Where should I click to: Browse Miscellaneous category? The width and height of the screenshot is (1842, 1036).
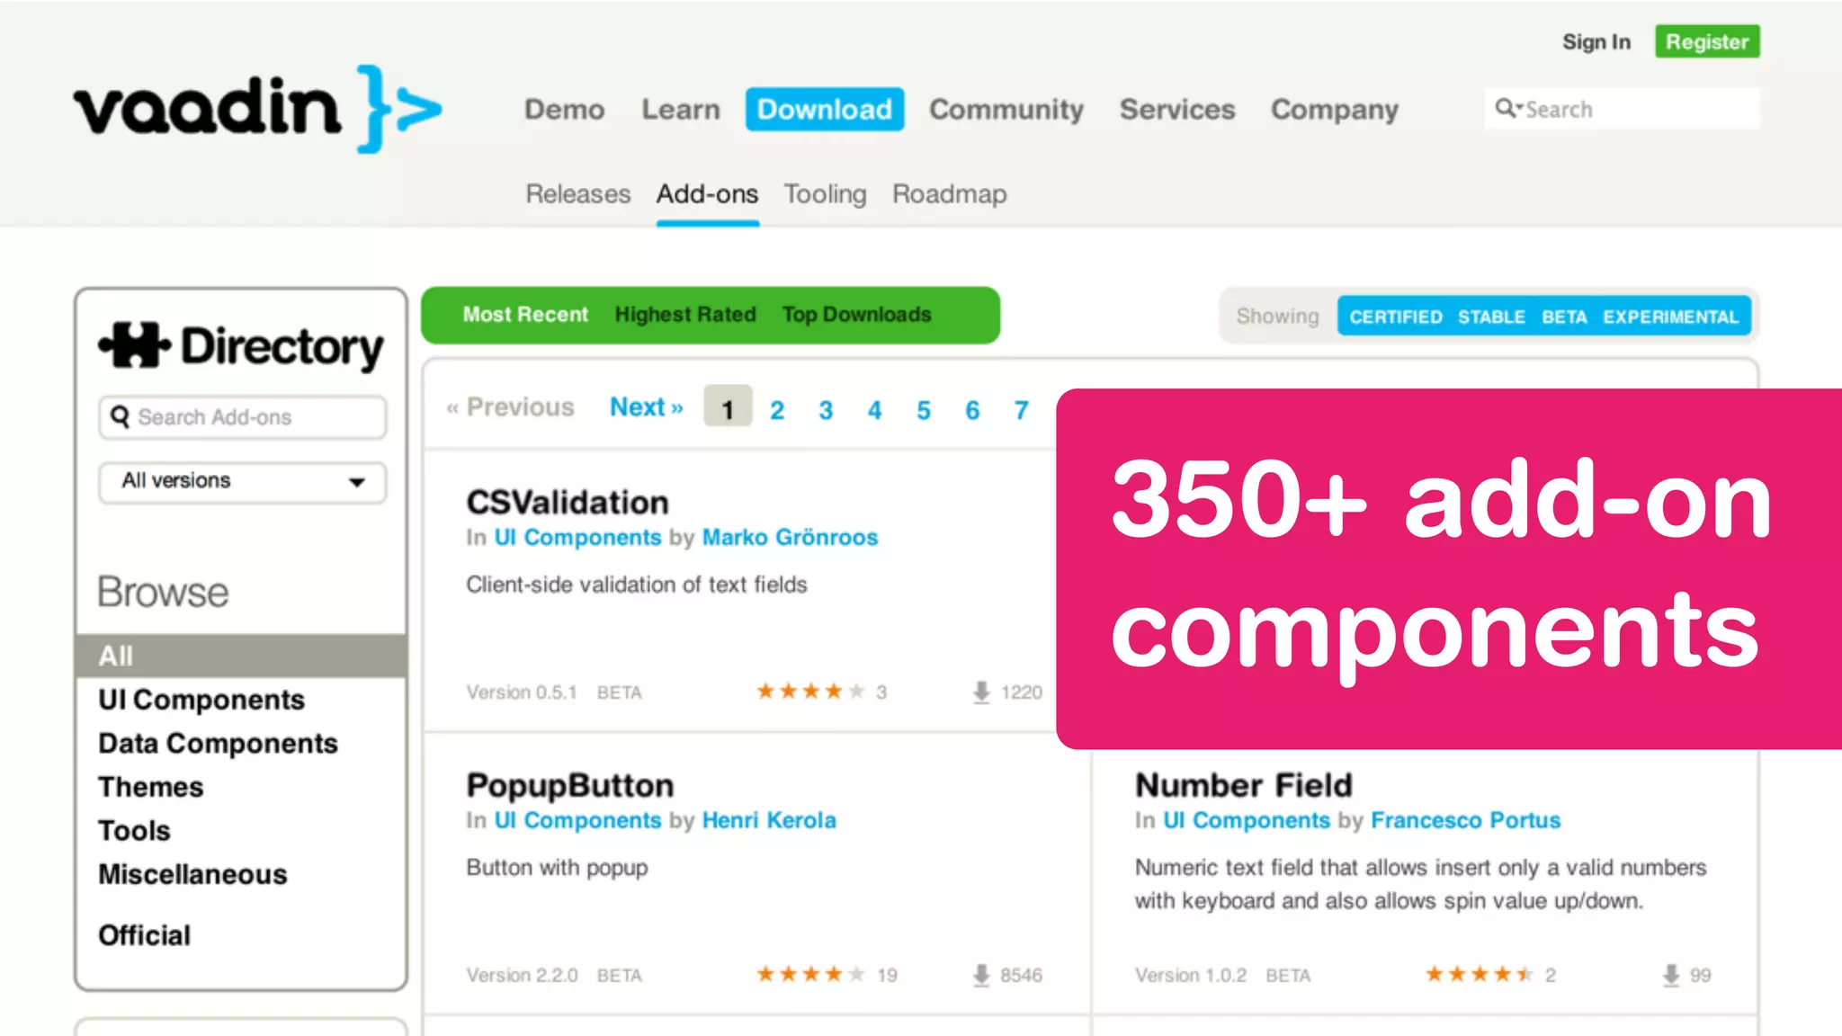pyautogui.click(x=192, y=874)
